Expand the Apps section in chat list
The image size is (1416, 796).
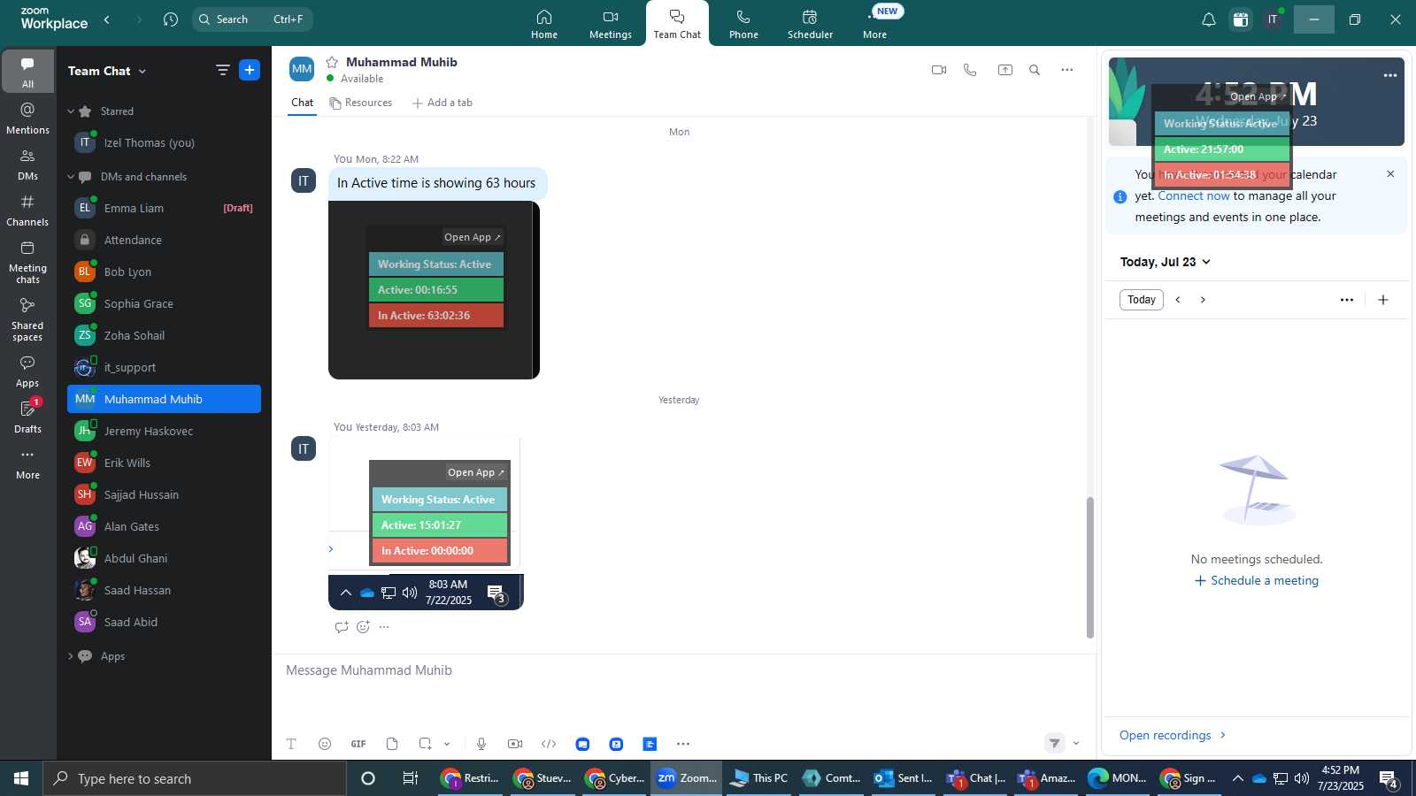tap(71, 656)
